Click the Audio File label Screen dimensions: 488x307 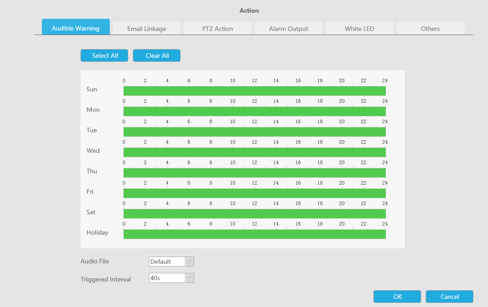95,261
